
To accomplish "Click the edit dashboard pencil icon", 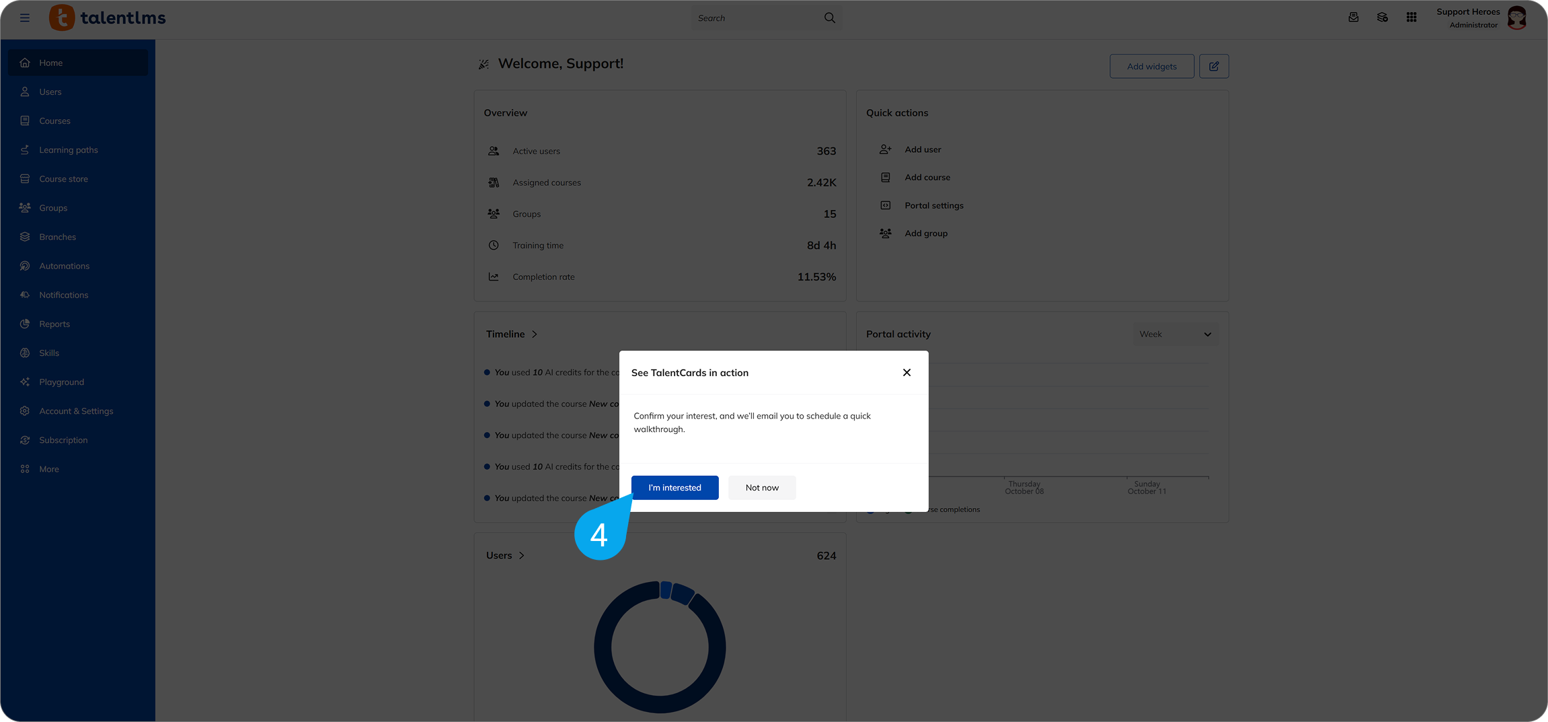I will tap(1214, 66).
